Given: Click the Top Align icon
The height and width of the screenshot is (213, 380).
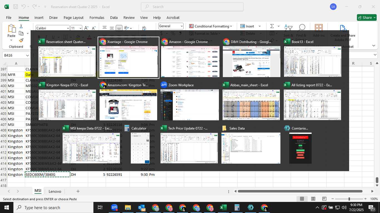Looking at the screenshot, I should pos(104,28).
